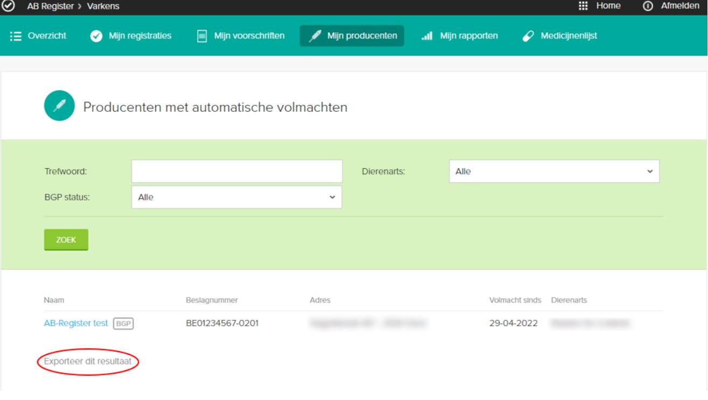This screenshot has height=400, width=708.
Task: Click Exporteer dit resultaat link
Action: click(x=88, y=361)
